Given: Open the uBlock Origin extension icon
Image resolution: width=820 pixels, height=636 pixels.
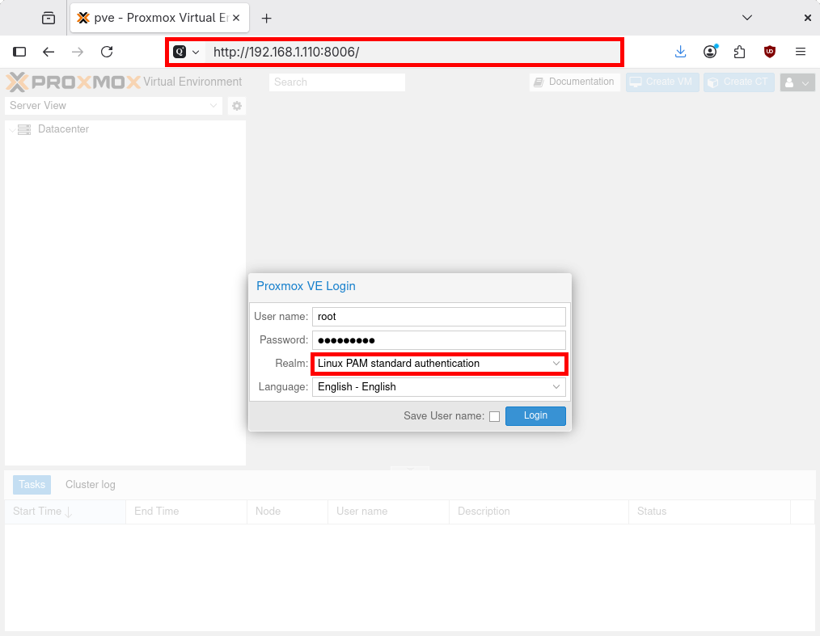Looking at the screenshot, I should click(769, 51).
